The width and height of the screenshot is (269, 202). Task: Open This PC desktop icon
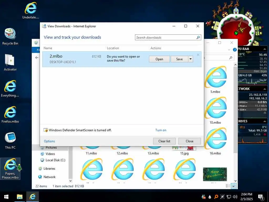tap(10, 140)
